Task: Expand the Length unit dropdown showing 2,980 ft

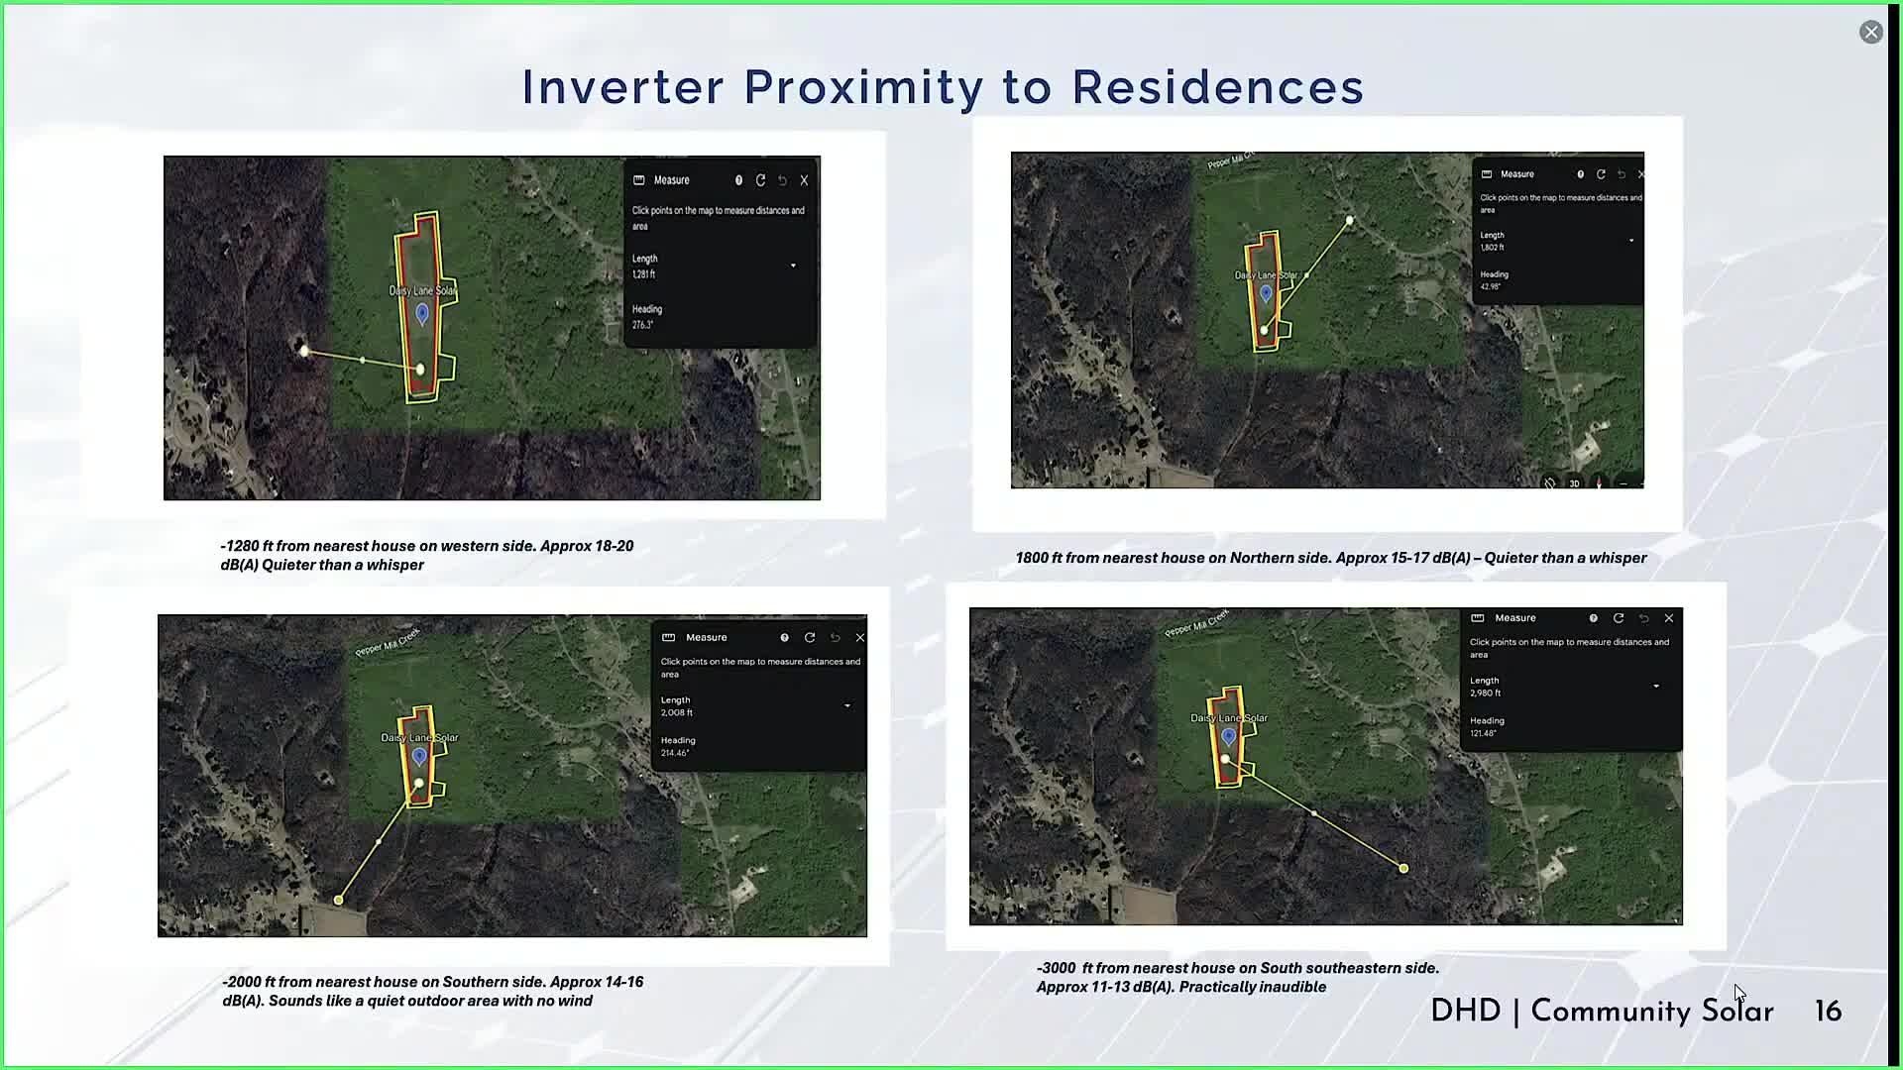Action: pos(1656,686)
